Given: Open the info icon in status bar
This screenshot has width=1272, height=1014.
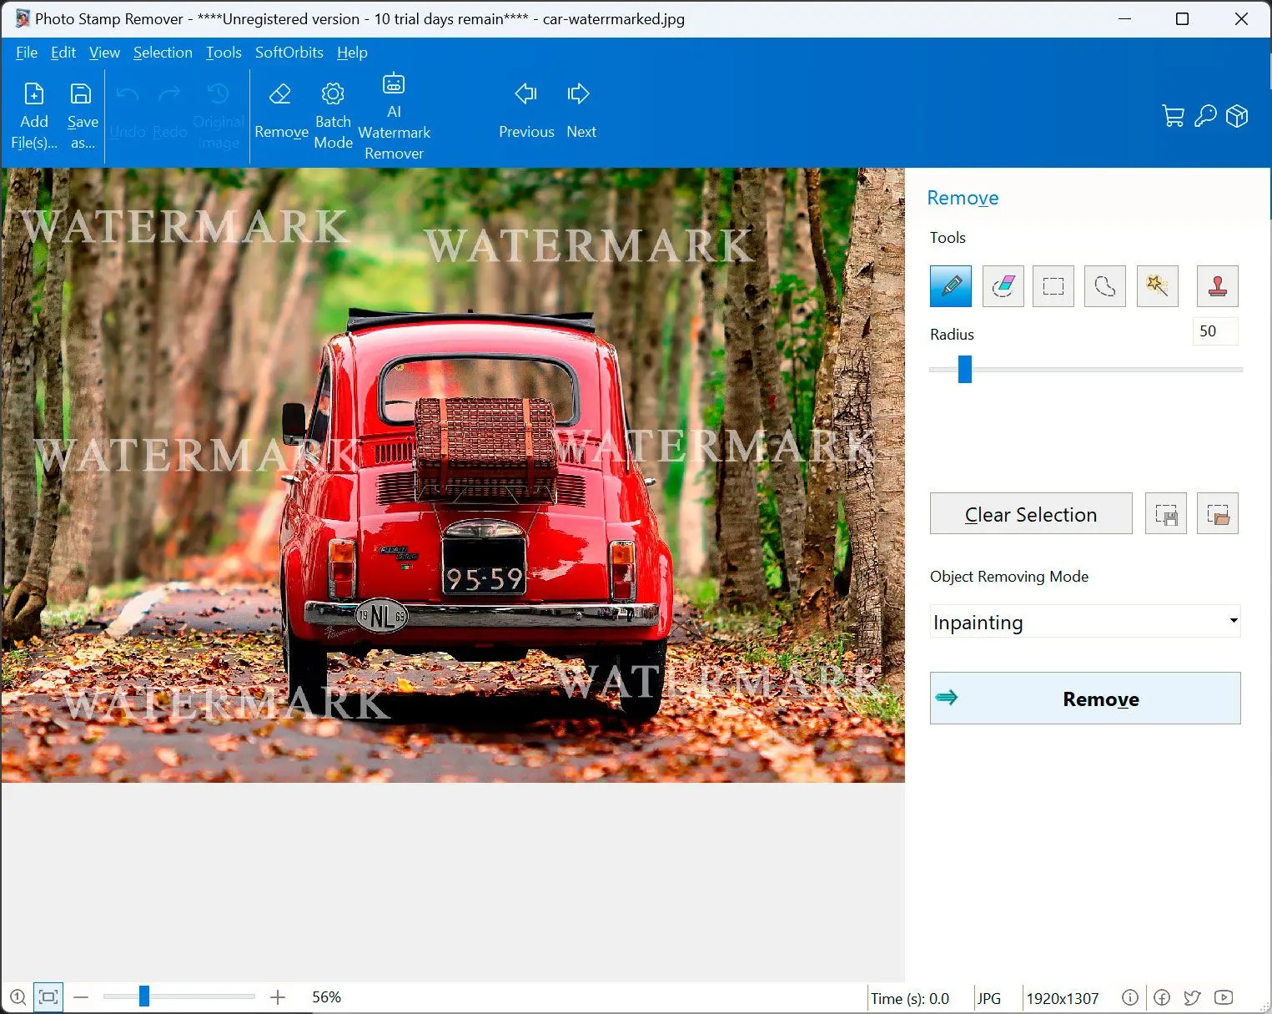Looking at the screenshot, I should pyautogui.click(x=1130, y=997).
